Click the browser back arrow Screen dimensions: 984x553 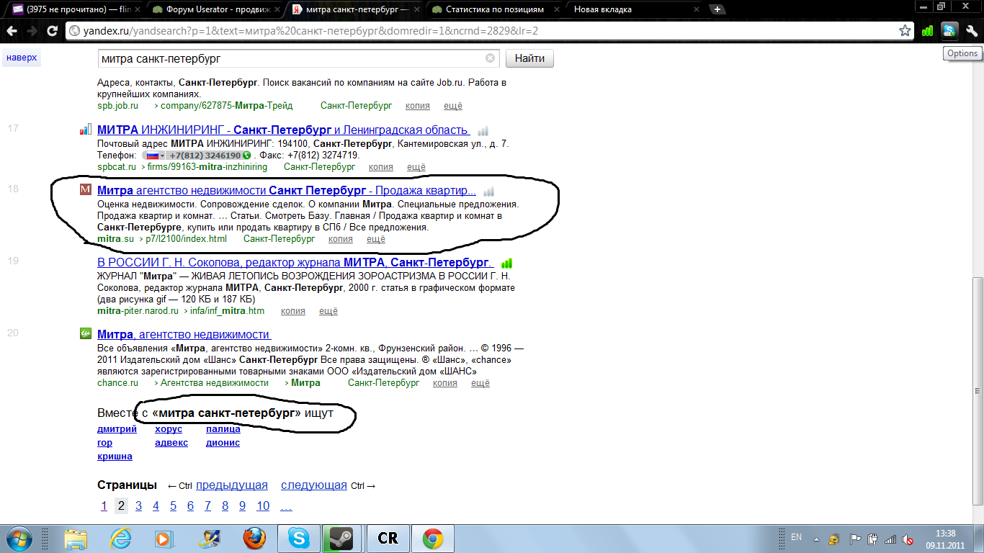12,31
